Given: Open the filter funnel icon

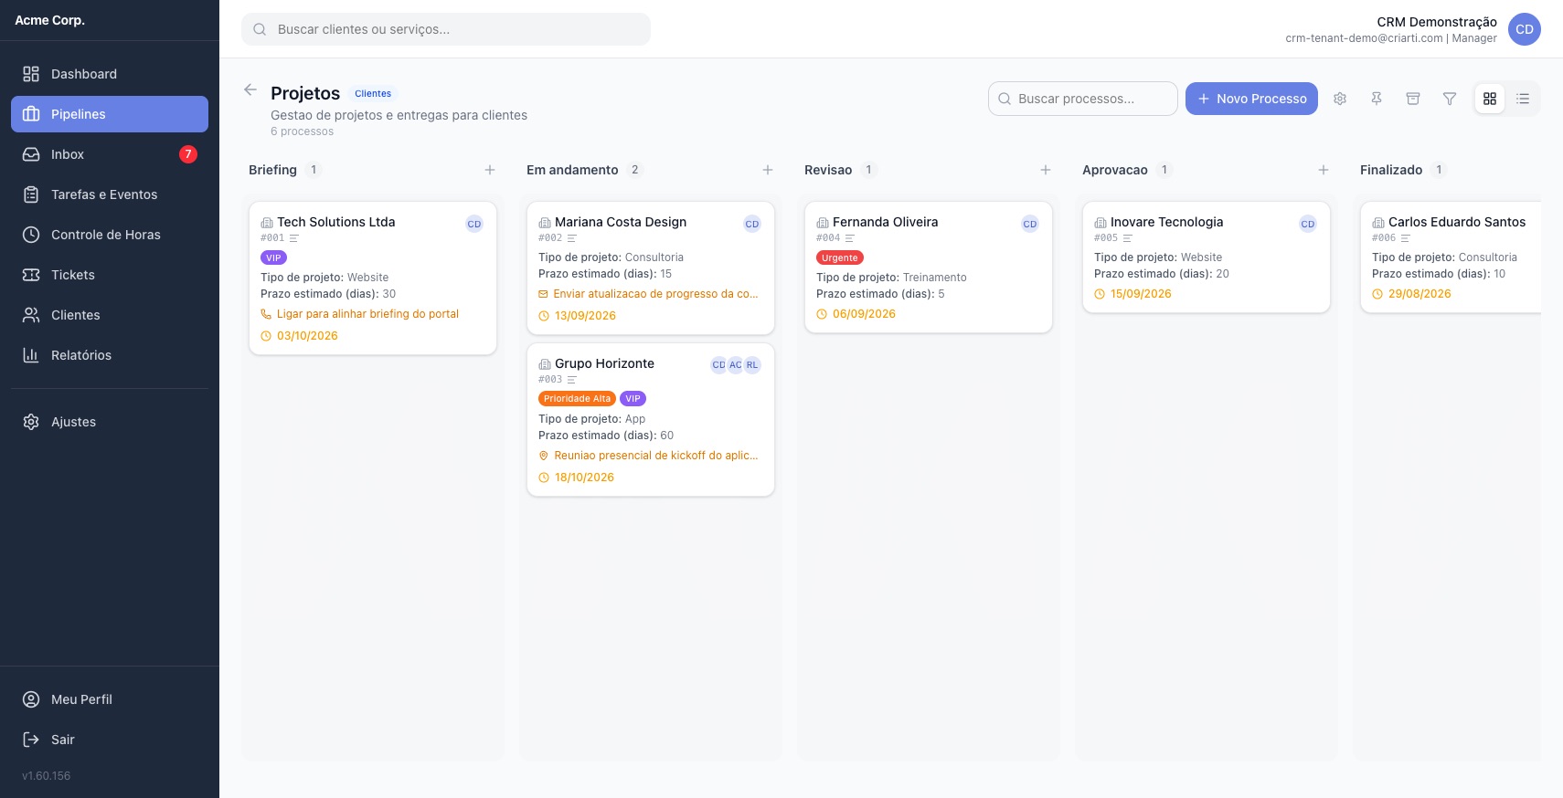Looking at the screenshot, I should pos(1450,99).
